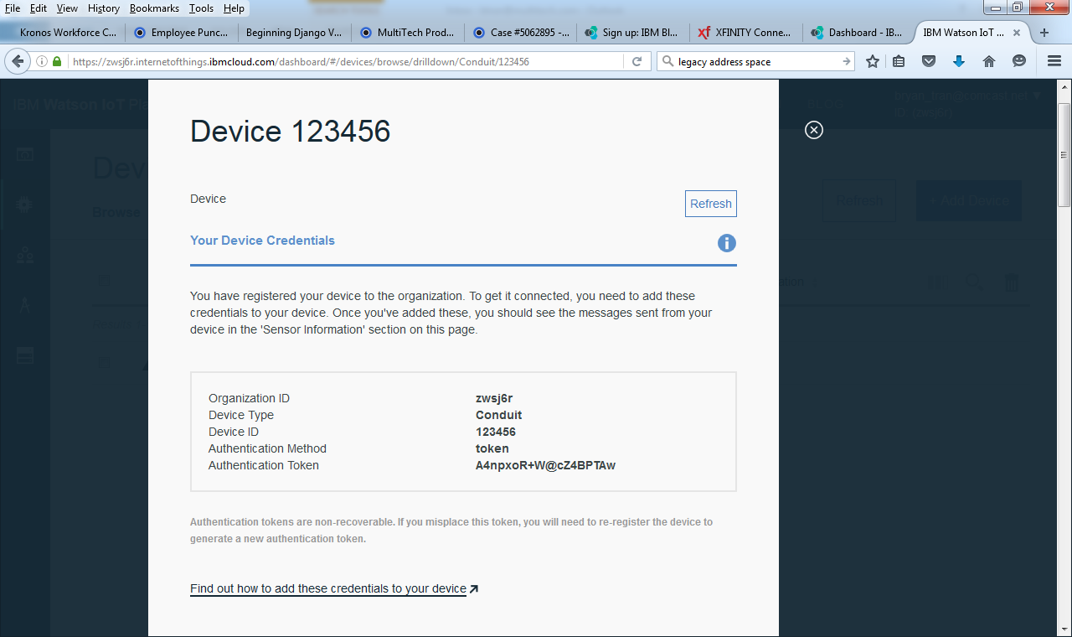Show the bookmarks list icon
1072x637 pixels.
tap(899, 61)
